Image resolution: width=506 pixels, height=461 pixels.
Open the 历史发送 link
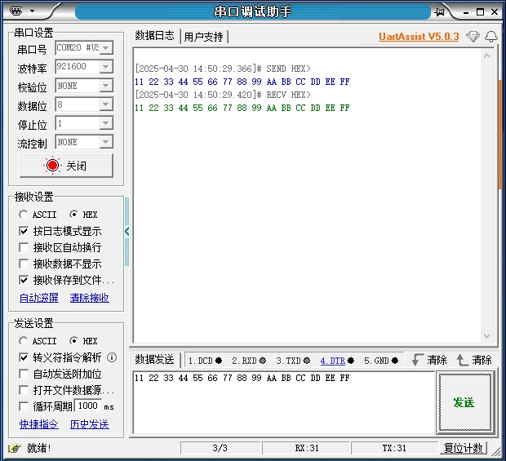[x=90, y=424]
